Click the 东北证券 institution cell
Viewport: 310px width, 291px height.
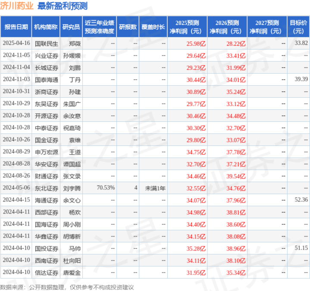(47, 189)
